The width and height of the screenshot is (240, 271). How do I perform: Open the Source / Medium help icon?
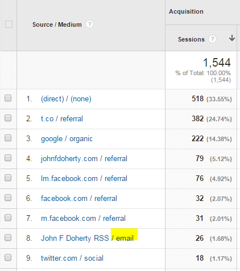[89, 24]
